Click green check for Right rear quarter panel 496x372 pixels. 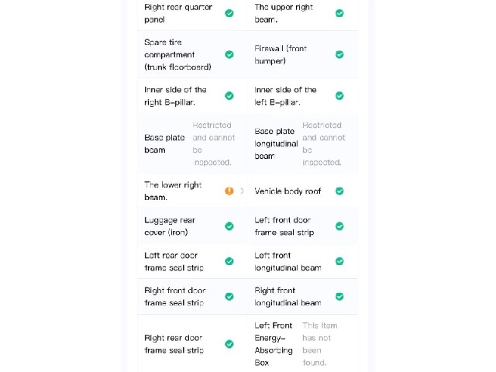[229, 13]
